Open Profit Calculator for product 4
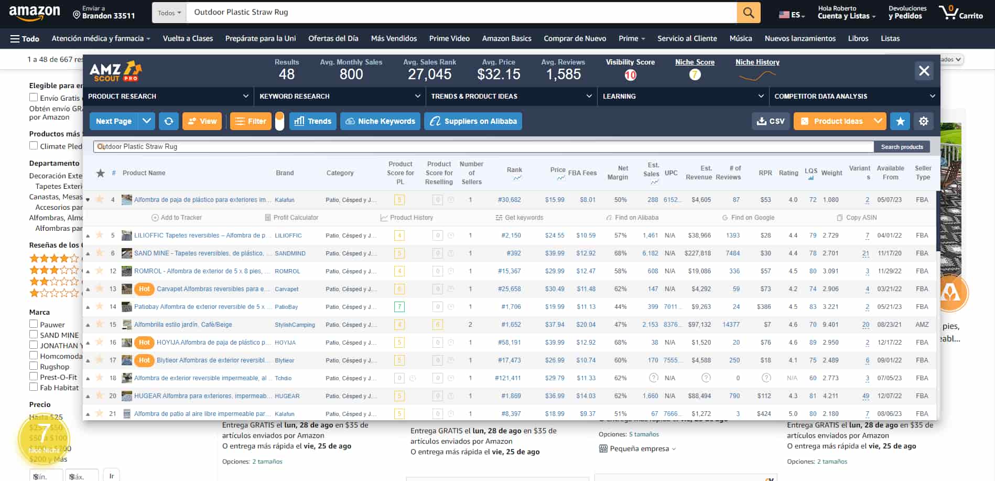The width and height of the screenshot is (995, 481). (291, 218)
